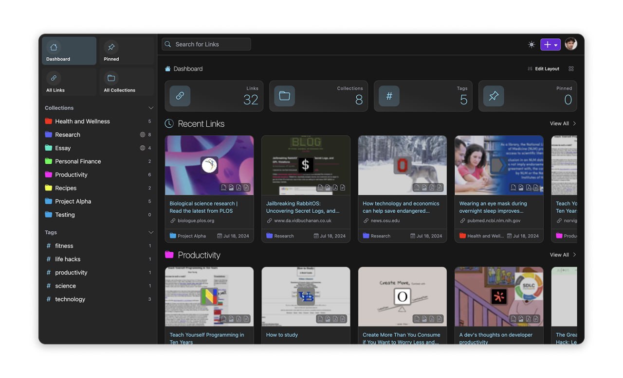Image resolution: width=623 pixels, height=378 pixels.
Task: Click the grid view icon beside Edit Layout
Action: [x=571, y=69]
